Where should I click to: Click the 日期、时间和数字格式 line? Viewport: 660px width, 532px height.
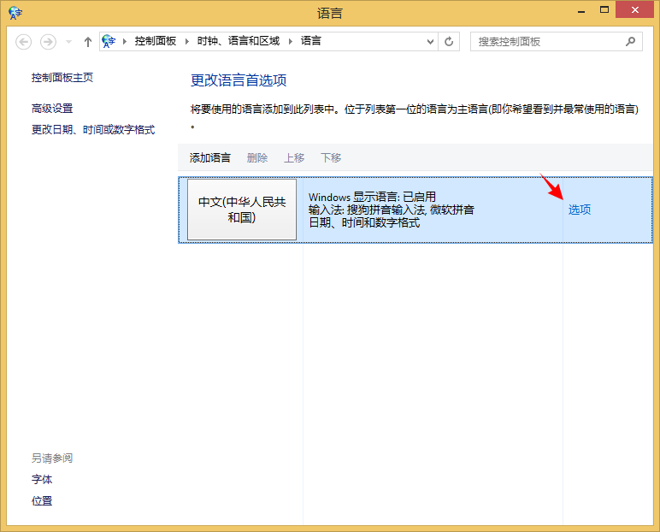(x=364, y=222)
